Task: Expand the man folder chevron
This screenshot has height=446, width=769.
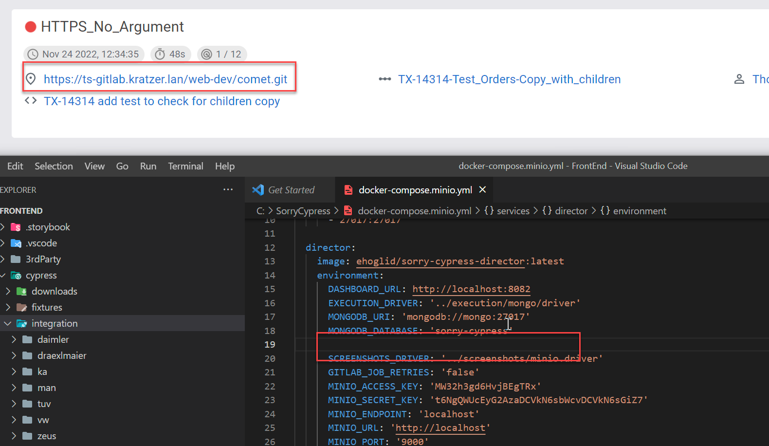Action: coord(14,388)
